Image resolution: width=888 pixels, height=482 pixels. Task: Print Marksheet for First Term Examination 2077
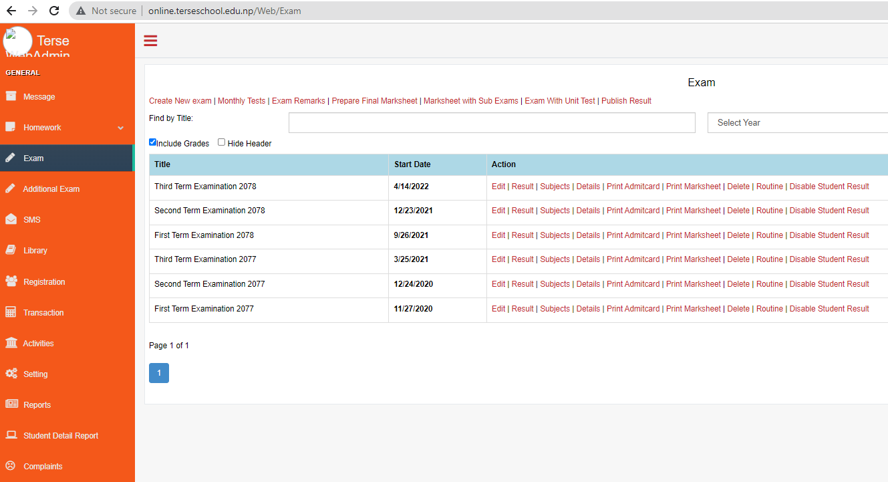click(x=694, y=309)
